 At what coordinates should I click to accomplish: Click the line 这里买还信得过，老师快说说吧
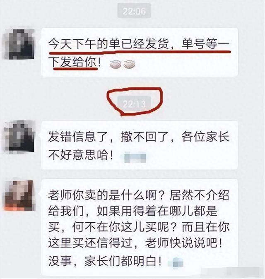tap(135, 243)
